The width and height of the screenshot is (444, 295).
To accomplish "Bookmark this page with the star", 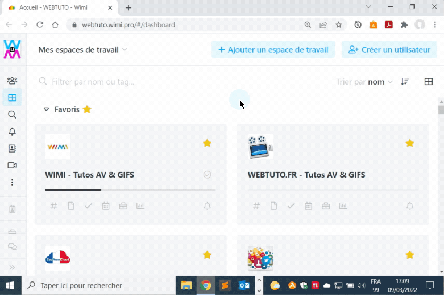I will click(339, 25).
